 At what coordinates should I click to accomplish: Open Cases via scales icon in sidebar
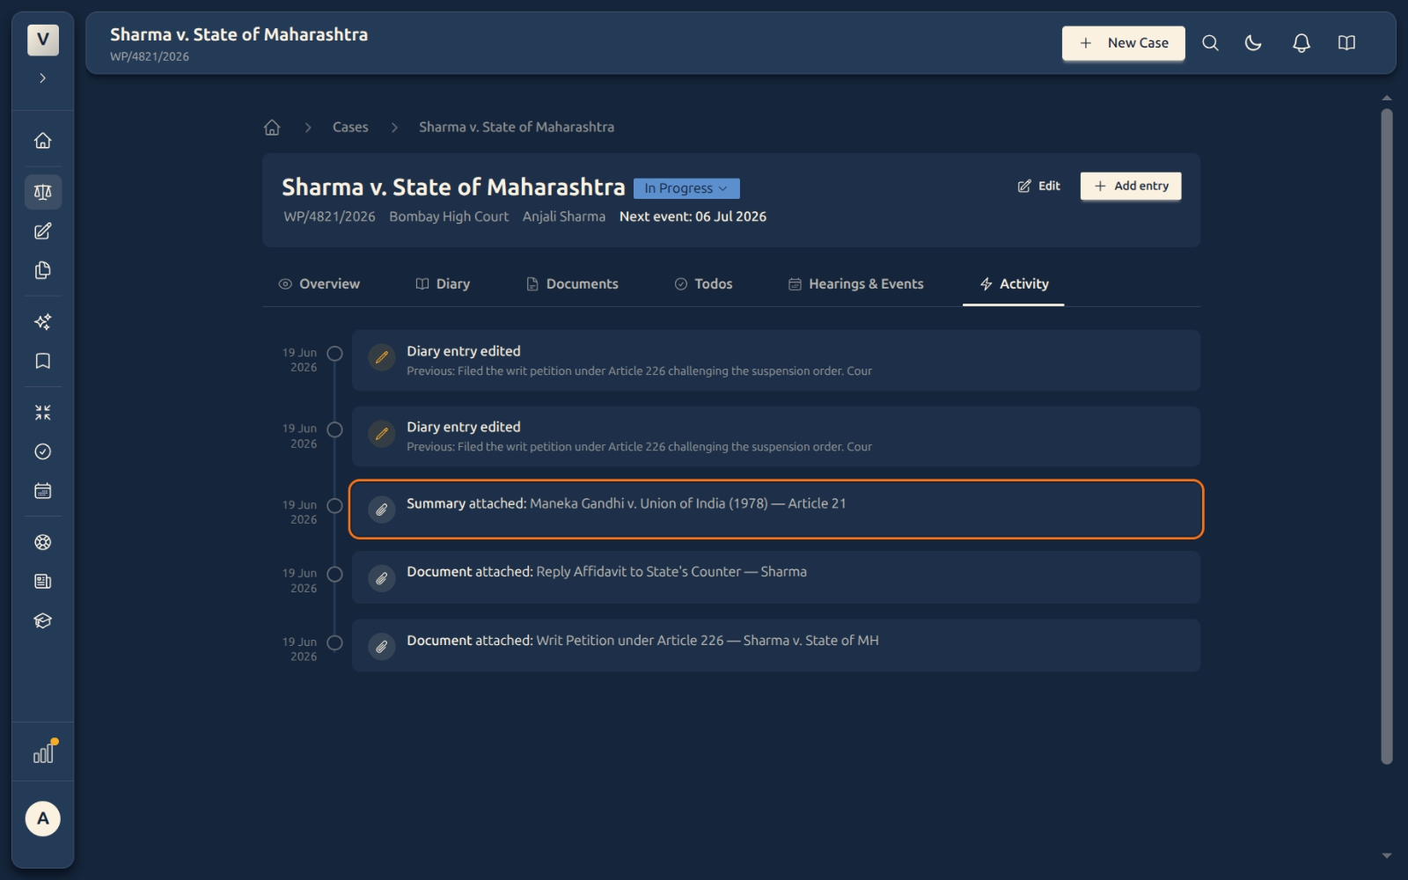[42, 192]
